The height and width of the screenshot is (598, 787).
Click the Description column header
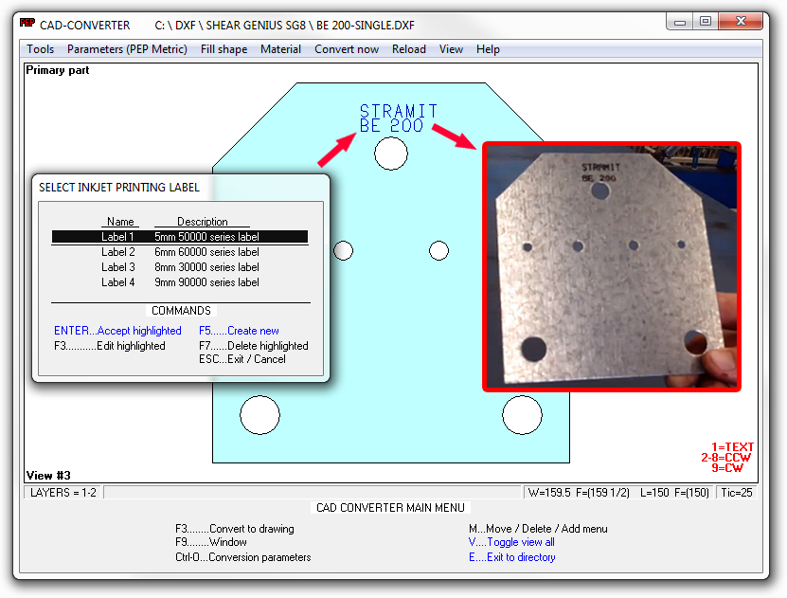(203, 222)
